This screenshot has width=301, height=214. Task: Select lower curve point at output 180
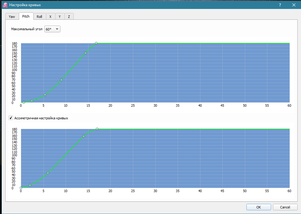point(97,129)
